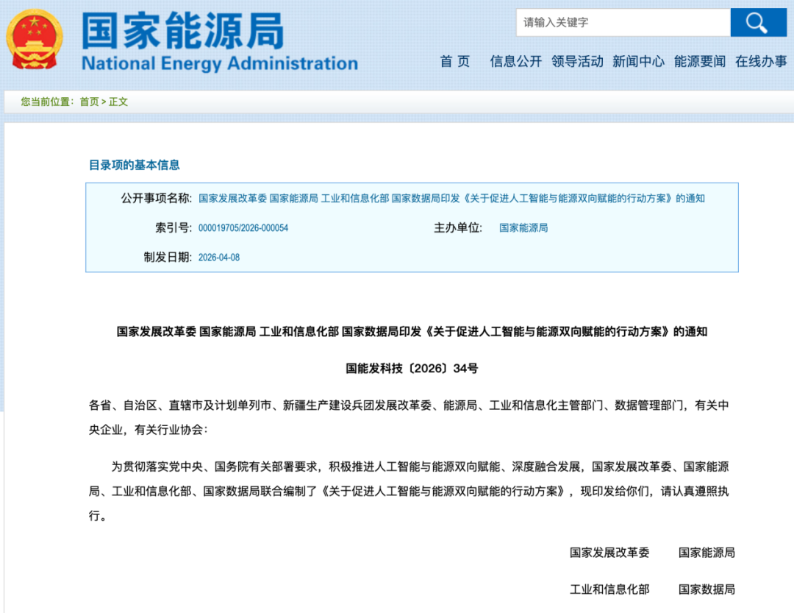Open the 能源要闻 navigation item

click(699, 62)
